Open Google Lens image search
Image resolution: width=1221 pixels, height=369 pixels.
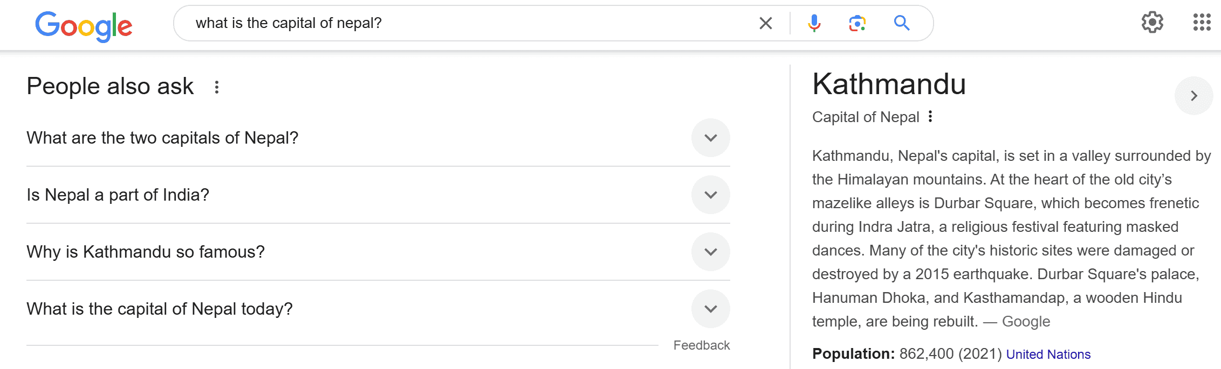pyautogui.click(x=857, y=23)
